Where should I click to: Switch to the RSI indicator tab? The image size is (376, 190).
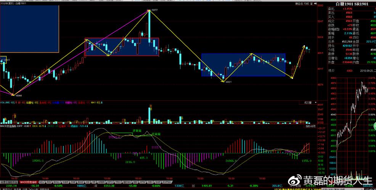(x=50, y=182)
